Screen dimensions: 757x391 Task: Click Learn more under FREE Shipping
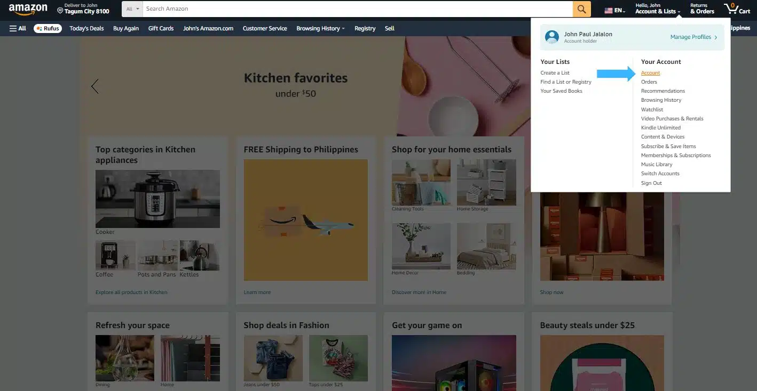pyautogui.click(x=257, y=292)
